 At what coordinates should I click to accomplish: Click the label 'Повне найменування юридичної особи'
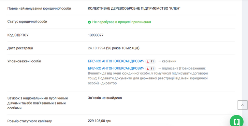tap(39, 9)
